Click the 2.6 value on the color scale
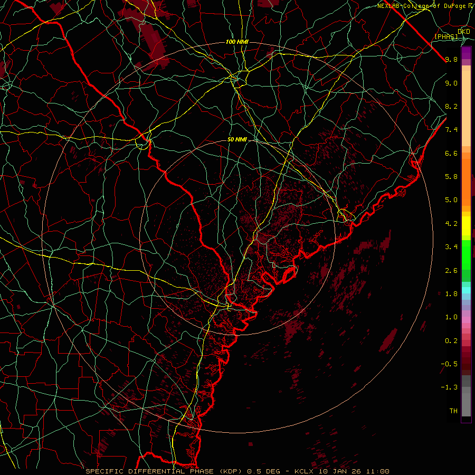The image size is (475, 475). coord(451,270)
